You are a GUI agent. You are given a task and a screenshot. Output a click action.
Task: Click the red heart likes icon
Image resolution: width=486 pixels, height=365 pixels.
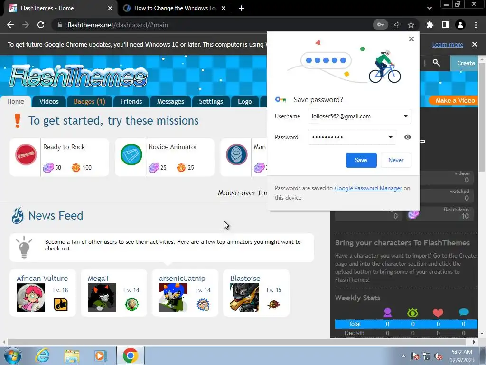(x=438, y=313)
